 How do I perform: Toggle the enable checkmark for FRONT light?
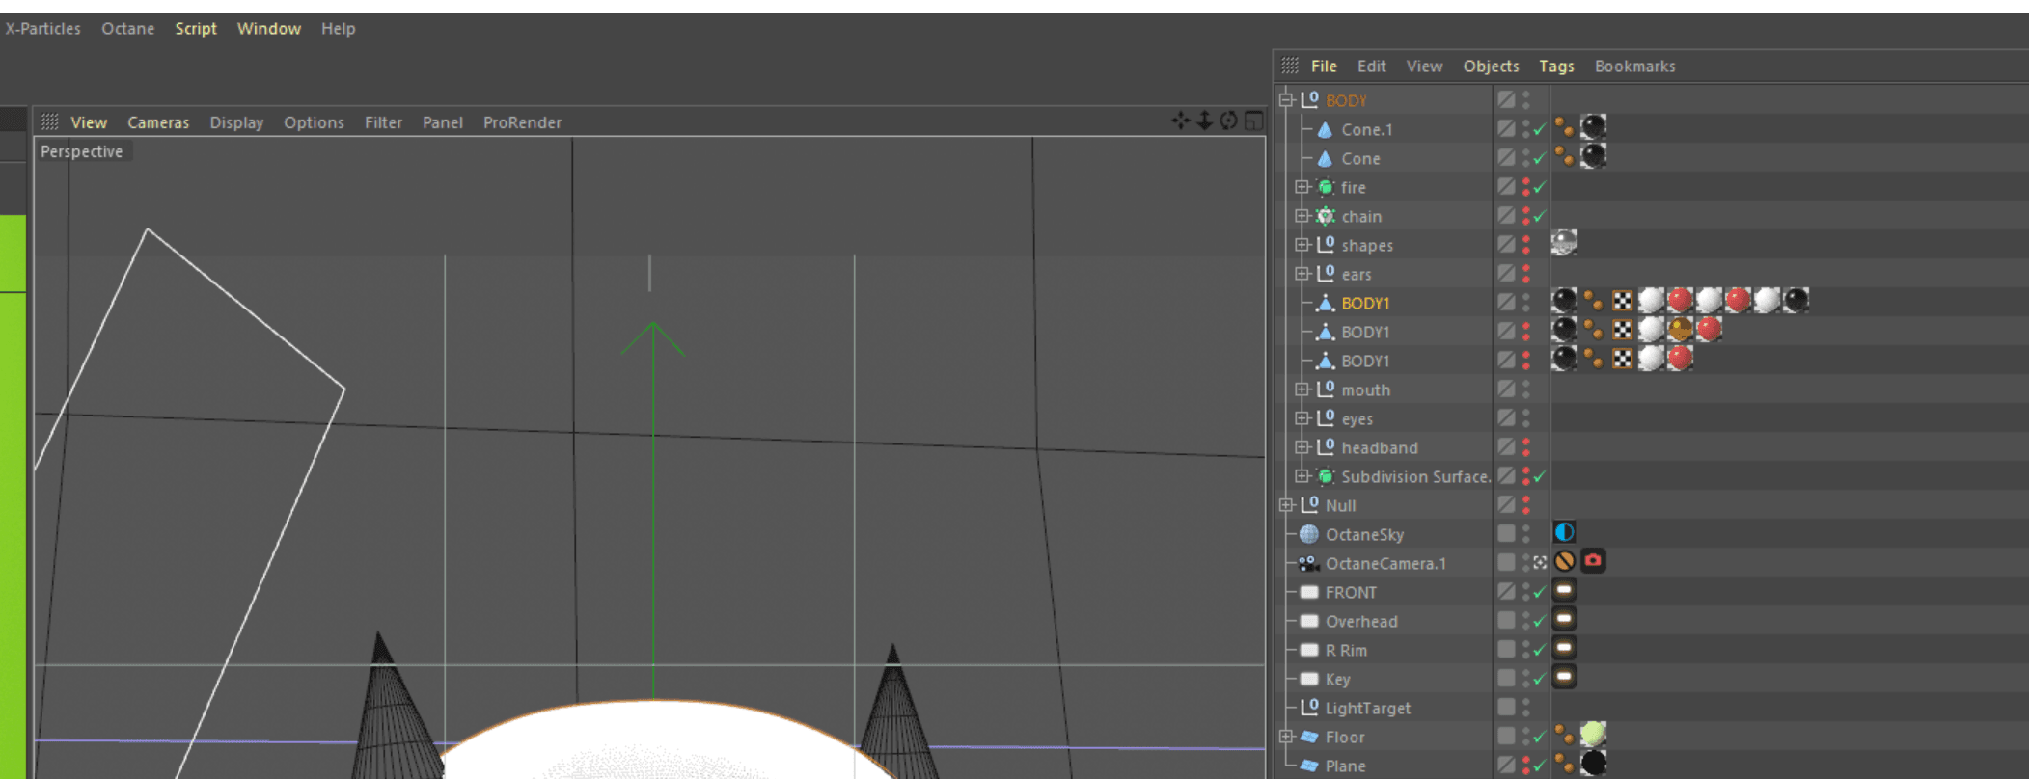1540,592
